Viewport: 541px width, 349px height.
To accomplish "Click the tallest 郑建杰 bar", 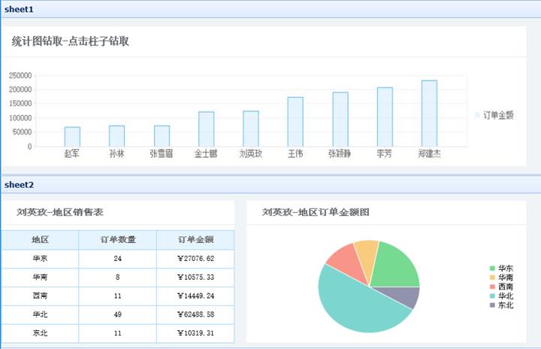I will pyautogui.click(x=429, y=114).
